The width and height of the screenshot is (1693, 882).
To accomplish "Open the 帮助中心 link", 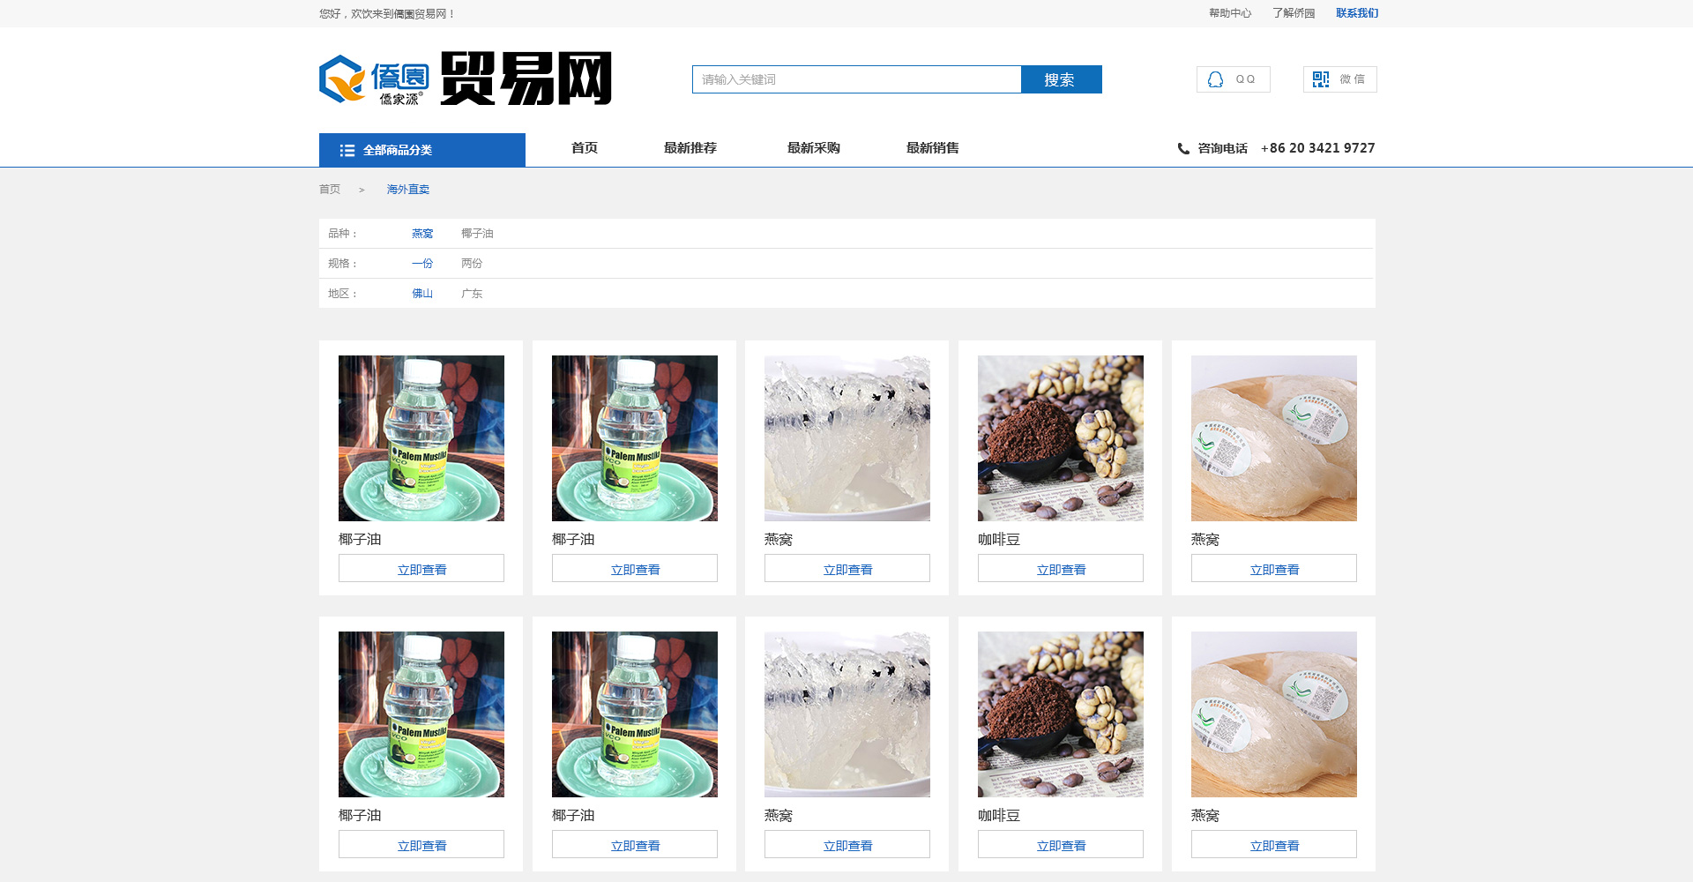I will [1229, 13].
